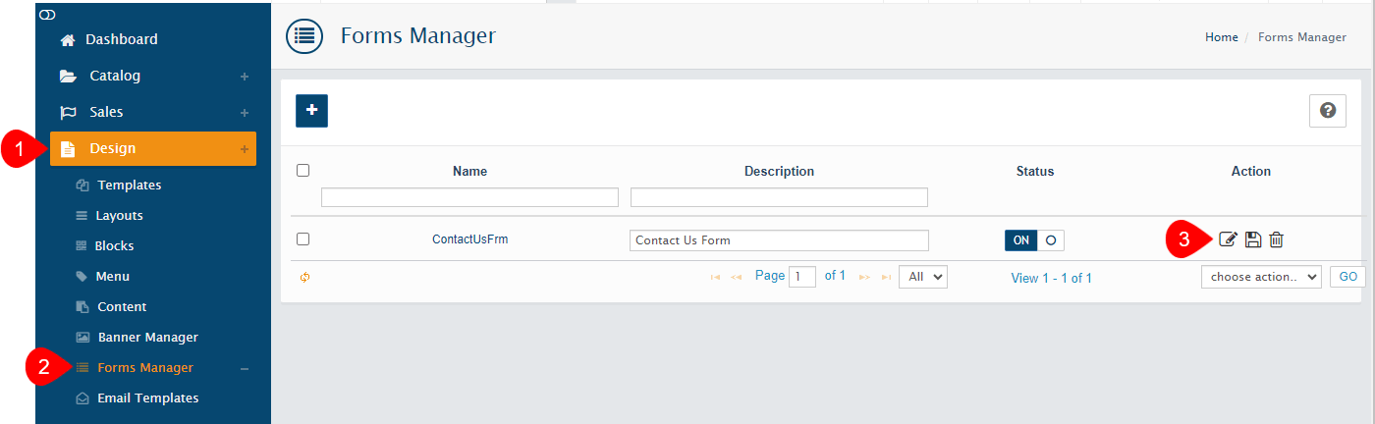
Task: Open the 'choose action..' dropdown
Action: [x=1260, y=277]
